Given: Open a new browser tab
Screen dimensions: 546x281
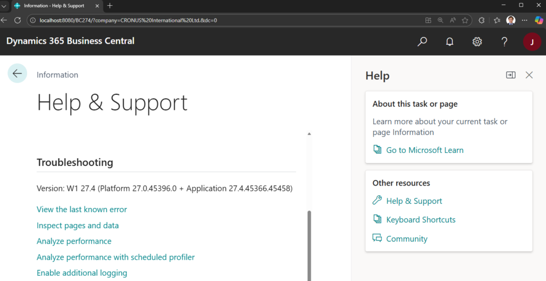Looking at the screenshot, I should pos(110,5).
